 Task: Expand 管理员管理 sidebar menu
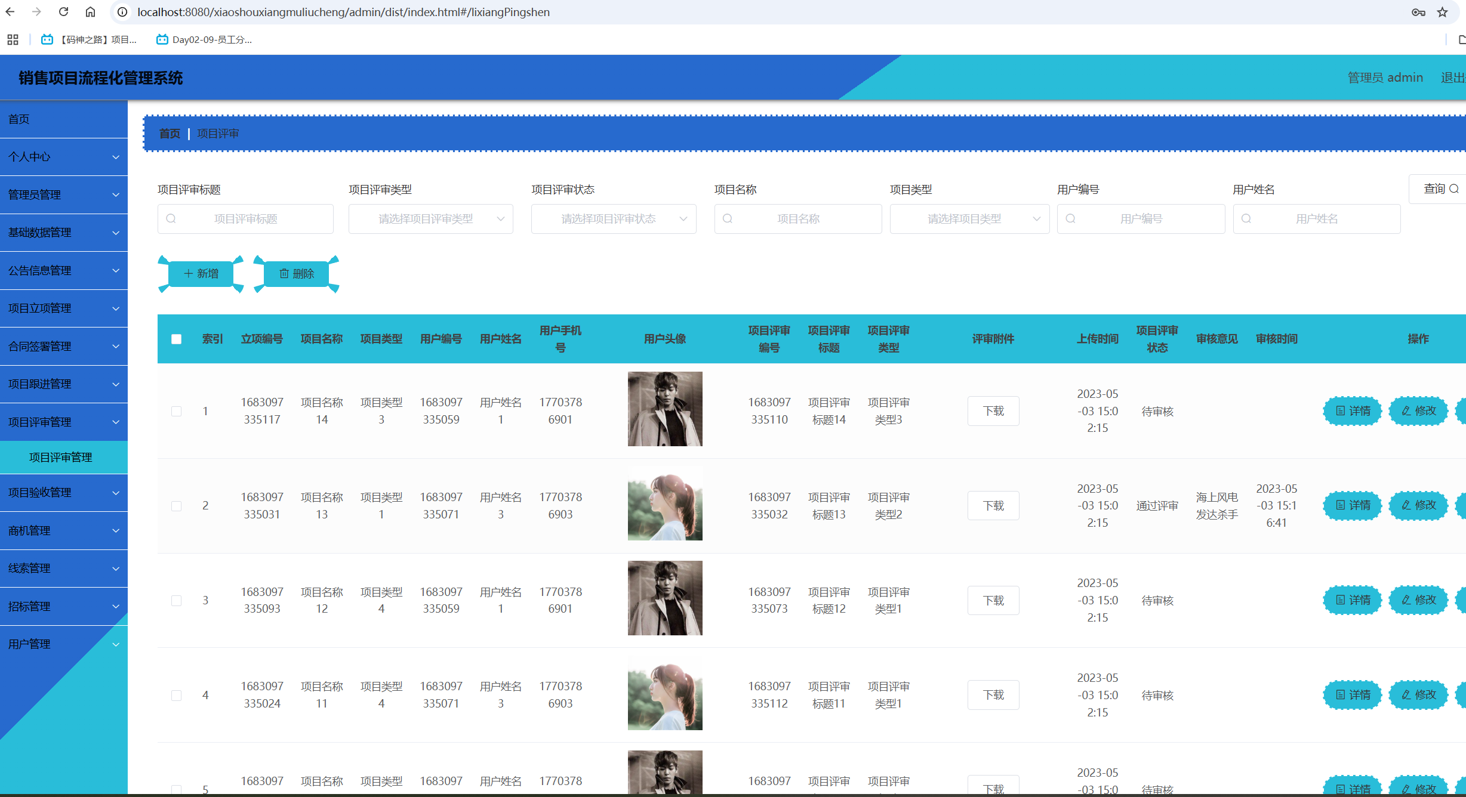[64, 195]
